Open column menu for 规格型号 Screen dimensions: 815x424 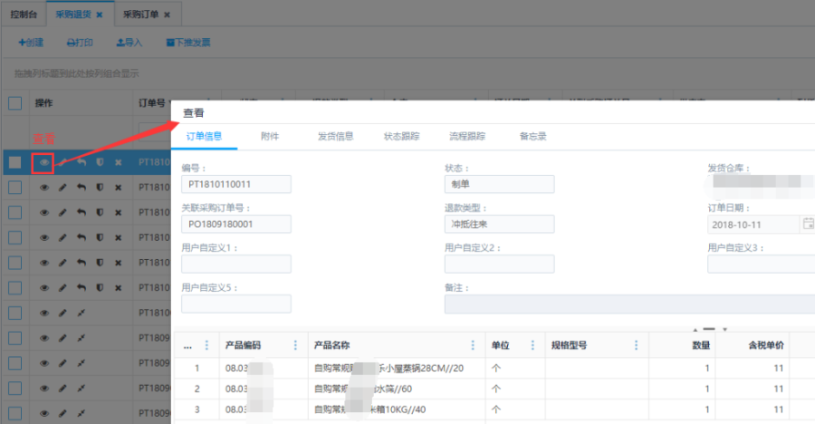point(638,345)
